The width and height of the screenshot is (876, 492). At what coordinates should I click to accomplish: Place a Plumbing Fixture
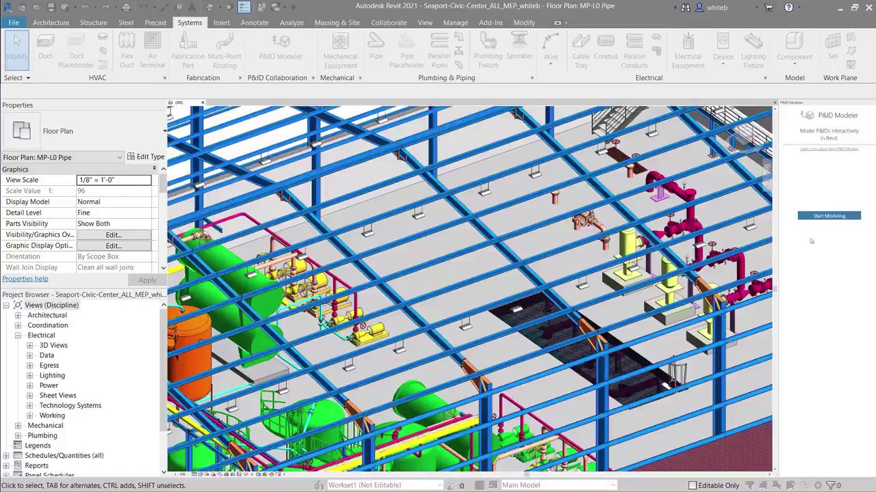(488, 51)
